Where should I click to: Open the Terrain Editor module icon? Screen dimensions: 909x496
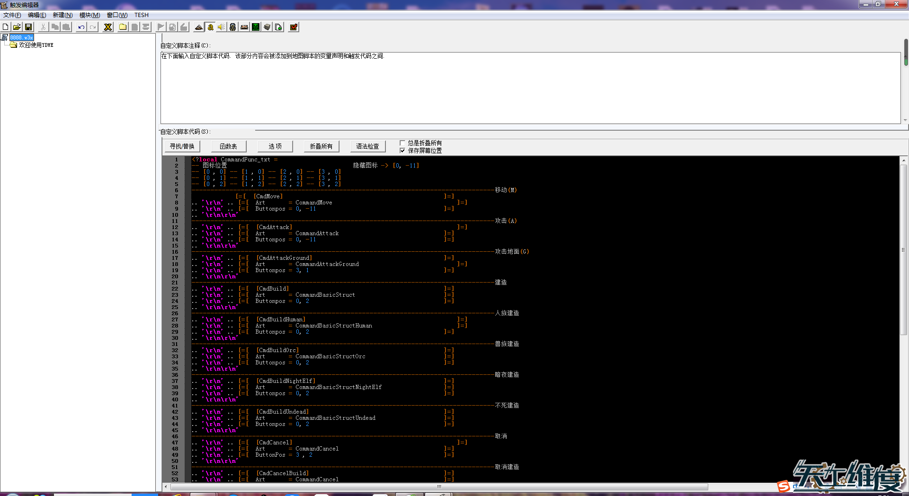pos(199,27)
